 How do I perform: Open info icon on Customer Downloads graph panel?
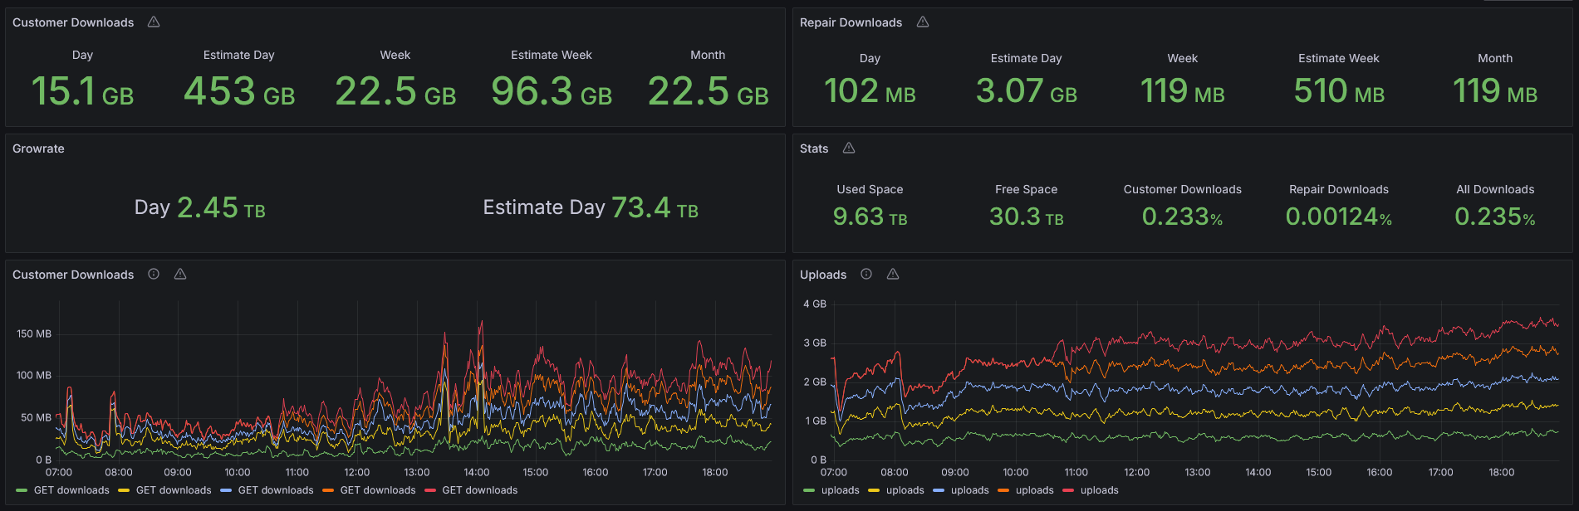click(154, 275)
